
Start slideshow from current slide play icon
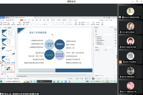pos(13,23)
